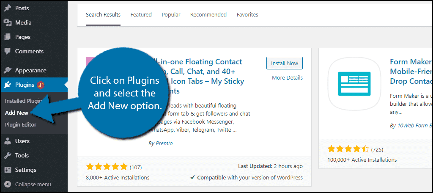The image size is (433, 193).
Task: Click the Tools wrench icon
Action: pyautogui.click(x=8, y=155)
